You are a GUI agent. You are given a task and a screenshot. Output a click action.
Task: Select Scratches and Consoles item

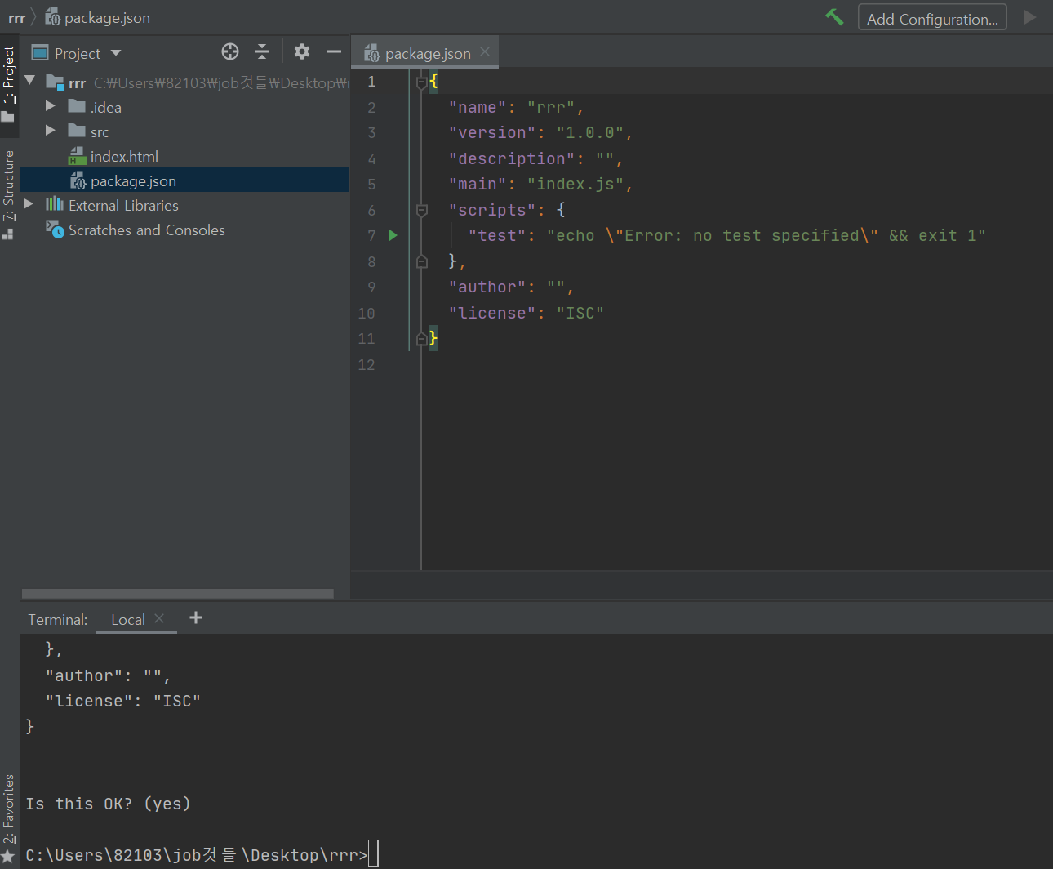[x=147, y=230]
